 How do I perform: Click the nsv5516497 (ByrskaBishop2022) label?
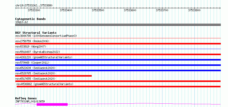tap(38, 52)
